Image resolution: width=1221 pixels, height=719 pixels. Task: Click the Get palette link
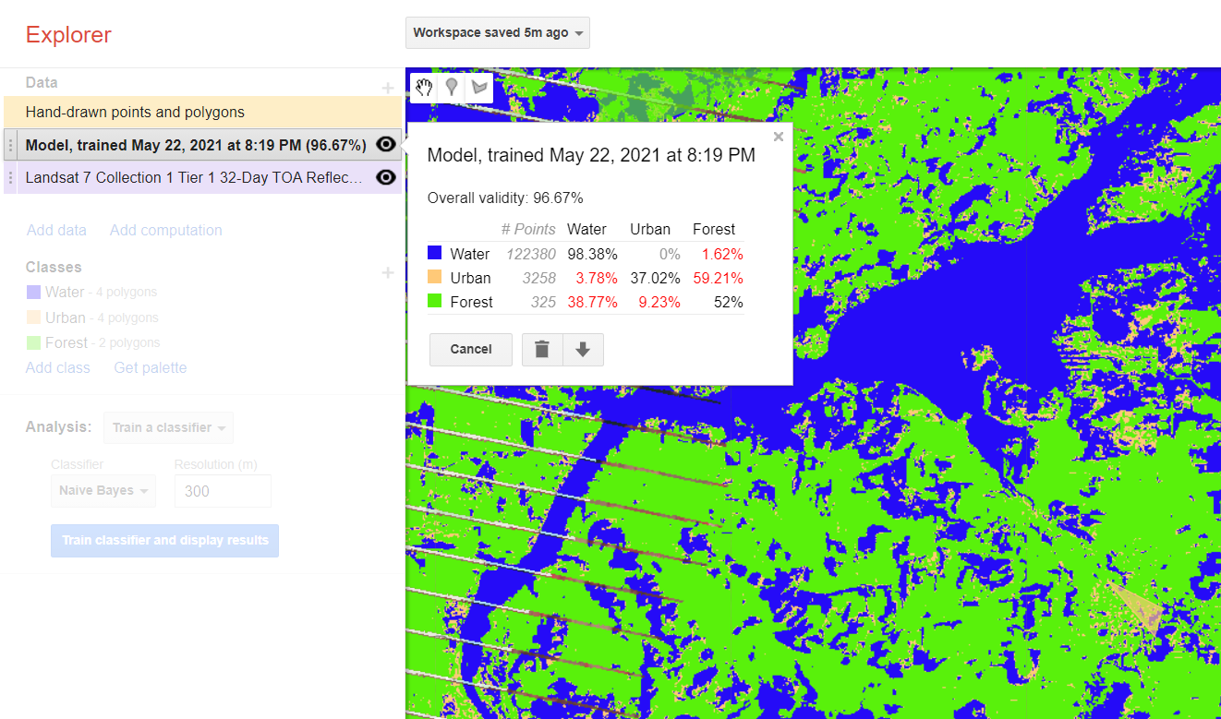pyautogui.click(x=150, y=367)
